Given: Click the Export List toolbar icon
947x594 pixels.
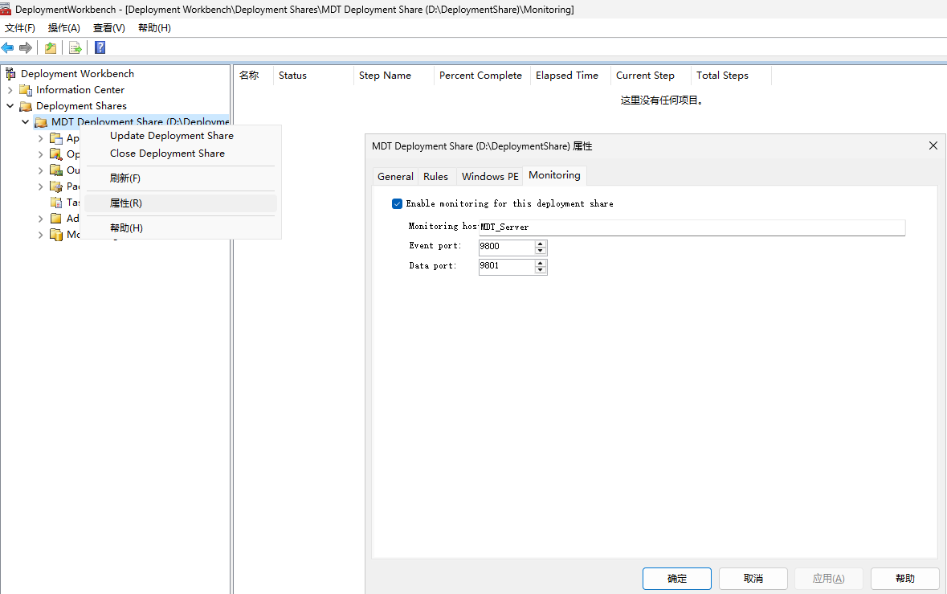Looking at the screenshot, I should click(75, 47).
